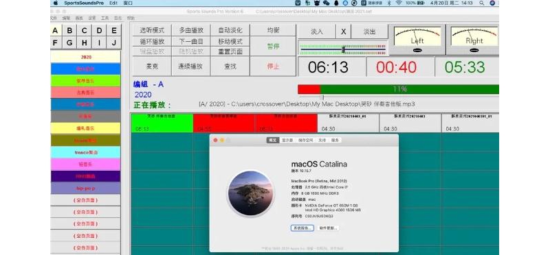Click 系统报告 button in About window
This screenshot has height=255, width=550.
click(x=302, y=228)
